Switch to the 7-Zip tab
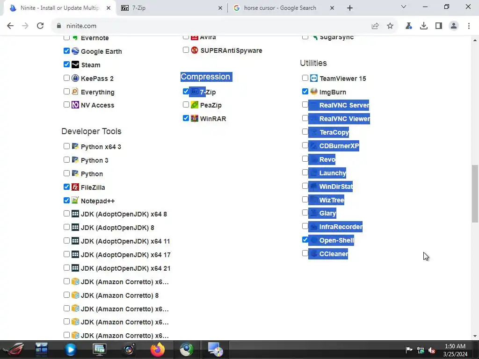The image size is (479, 359). point(171,8)
